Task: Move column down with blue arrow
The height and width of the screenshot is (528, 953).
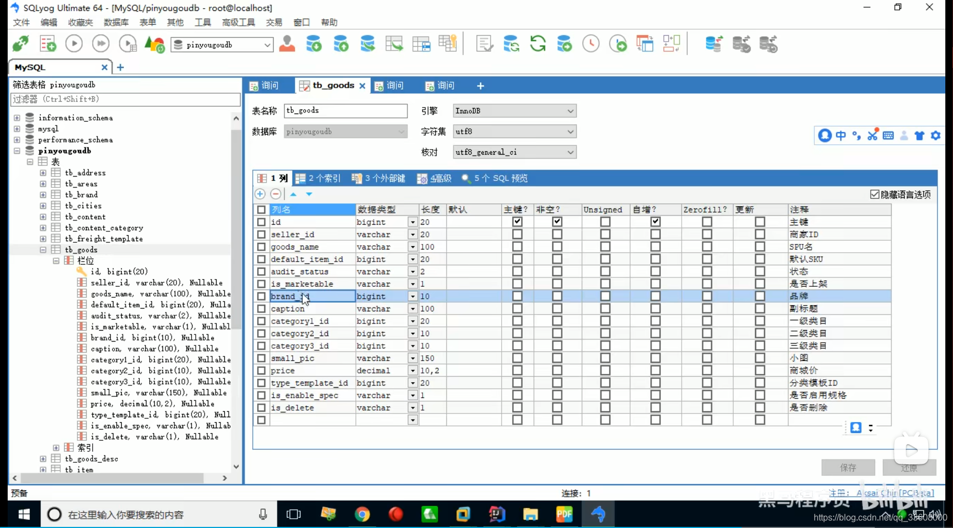Action: [x=309, y=194]
